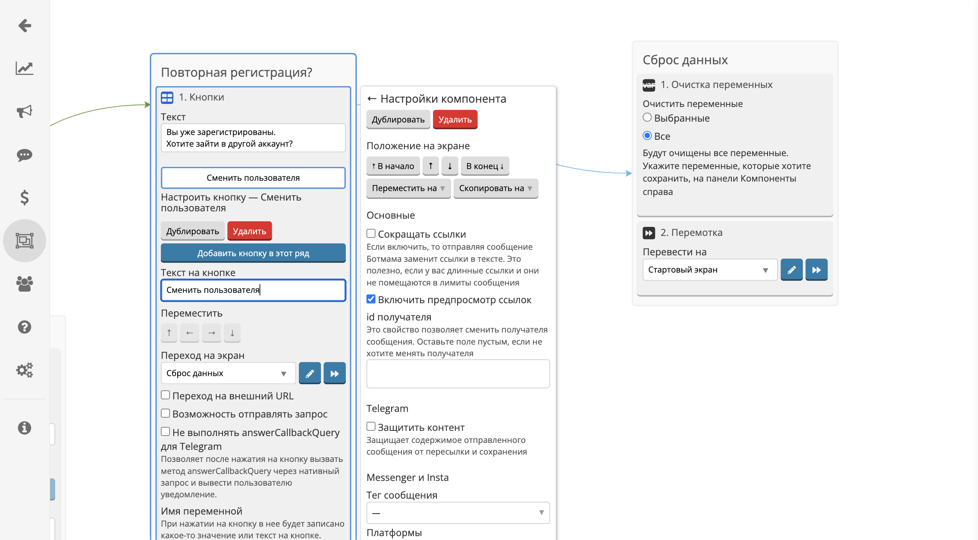Move button left with arrow in Переместить
The width and height of the screenshot is (978, 540).
coord(189,333)
